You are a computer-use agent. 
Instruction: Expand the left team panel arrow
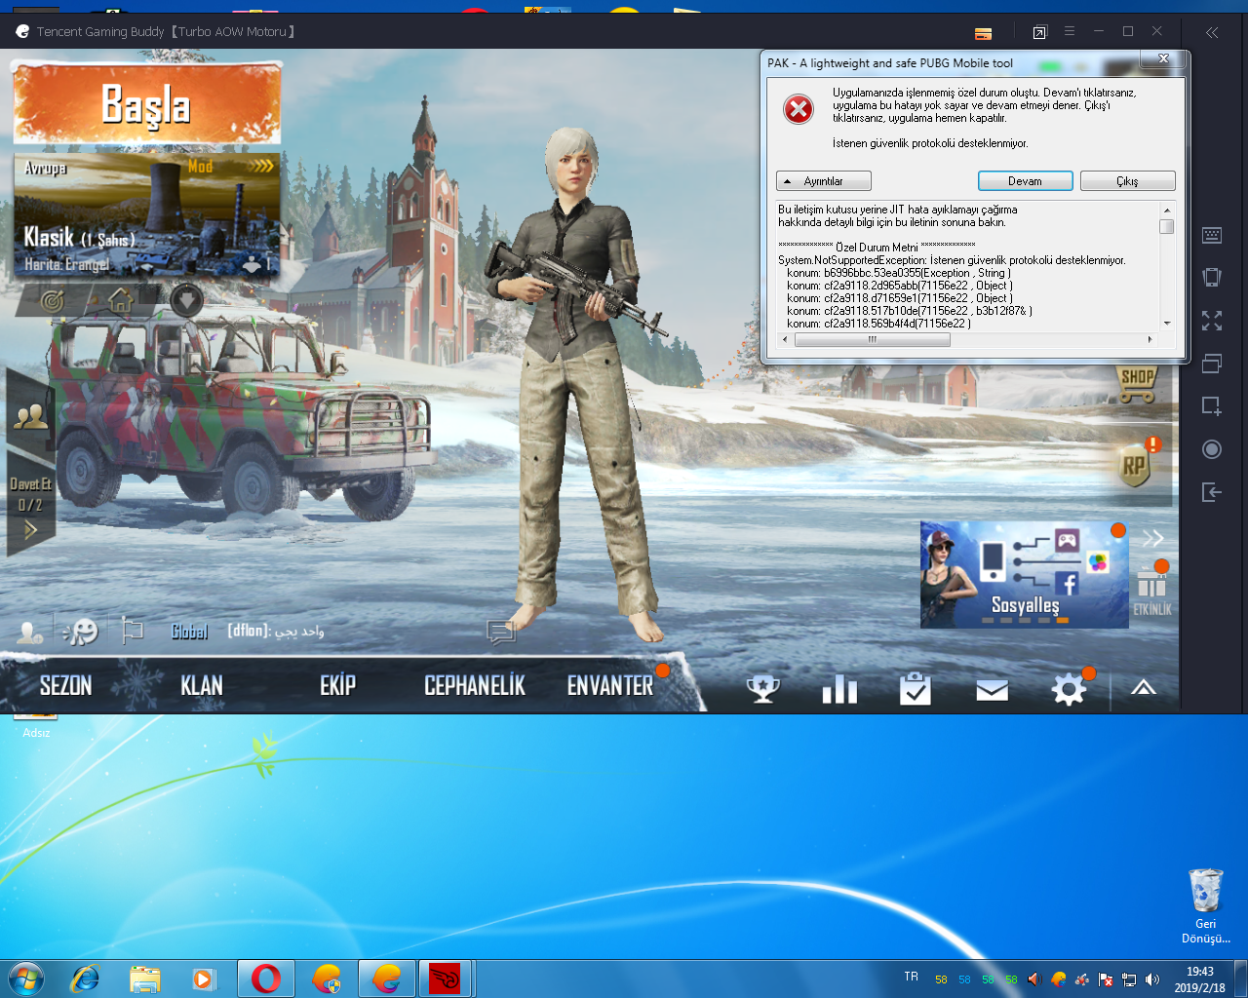pyautogui.click(x=30, y=530)
